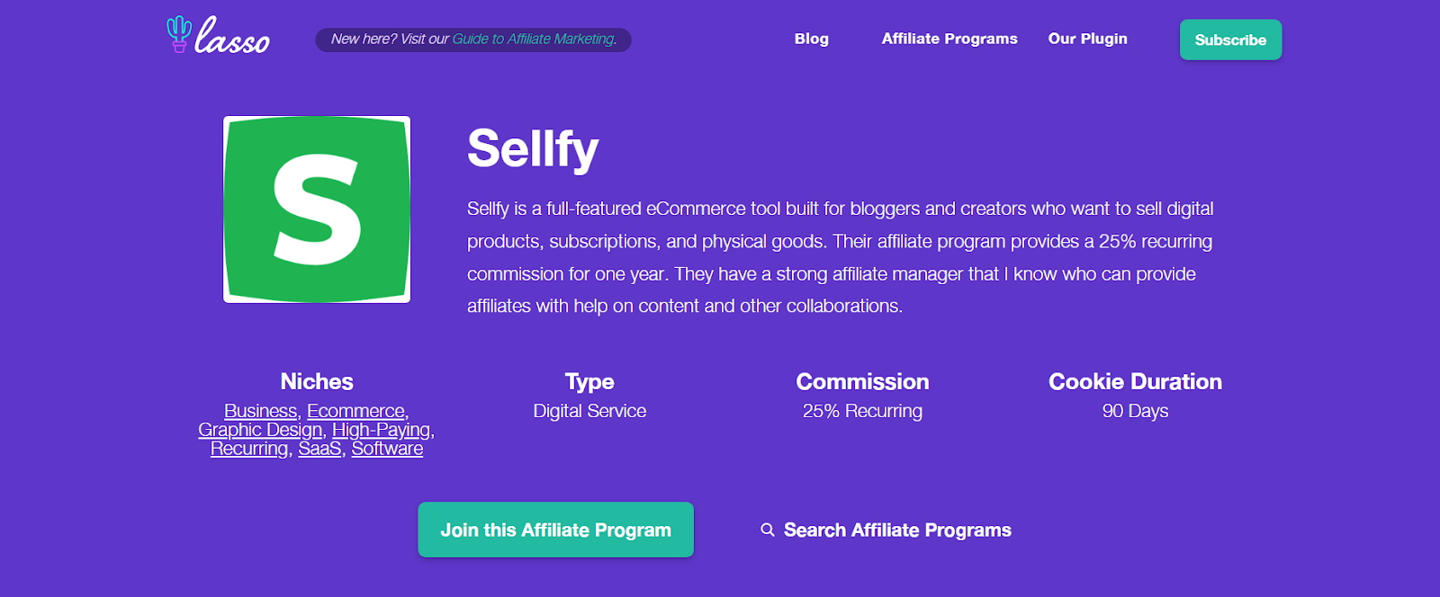Screen dimensions: 1440x597
Task: Open the Ecommerce niche link
Action: click(355, 411)
